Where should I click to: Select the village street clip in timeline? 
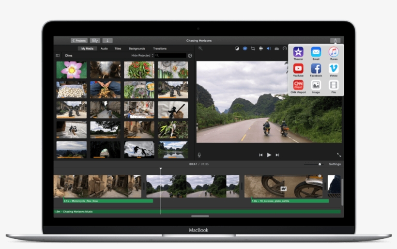click(x=97, y=186)
